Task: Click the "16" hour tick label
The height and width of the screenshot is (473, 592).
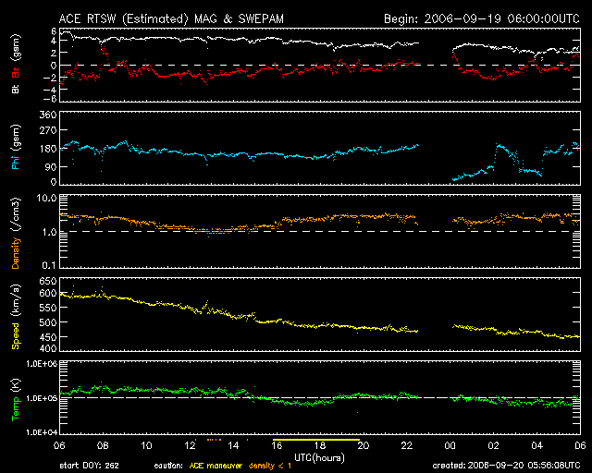Action: click(277, 445)
